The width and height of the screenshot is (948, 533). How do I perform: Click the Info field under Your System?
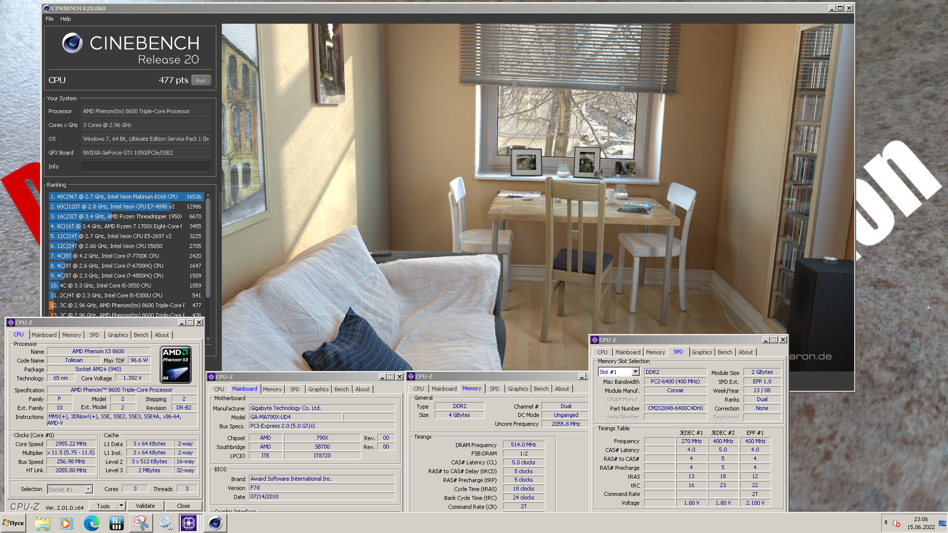coord(146,166)
